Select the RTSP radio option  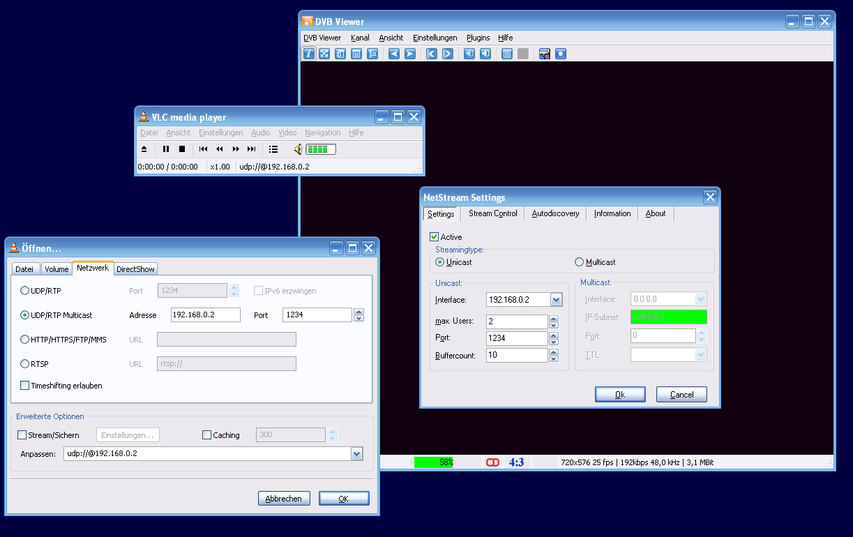tap(25, 364)
